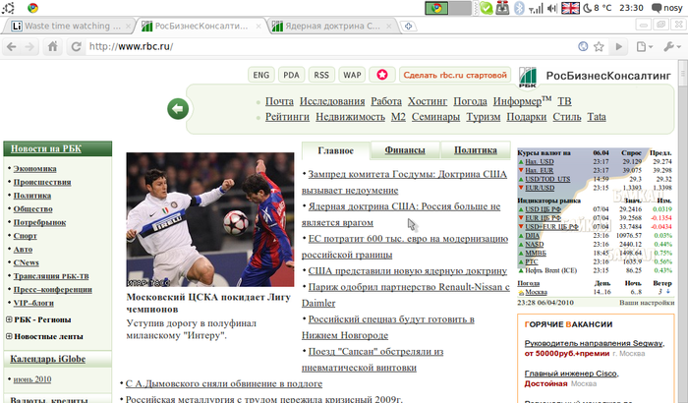Open 'С А.Дымовского сняли обвинение' article
This screenshot has height=403, width=688.
[224, 383]
